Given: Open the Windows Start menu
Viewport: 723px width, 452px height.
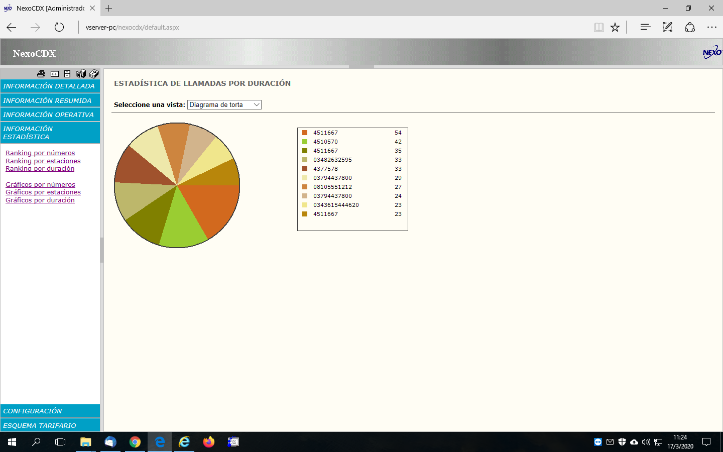Looking at the screenshot, I should click(x=12, y=442).
